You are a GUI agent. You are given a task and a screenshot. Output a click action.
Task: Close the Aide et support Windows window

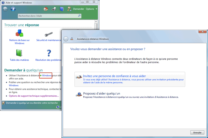[94, 2]
